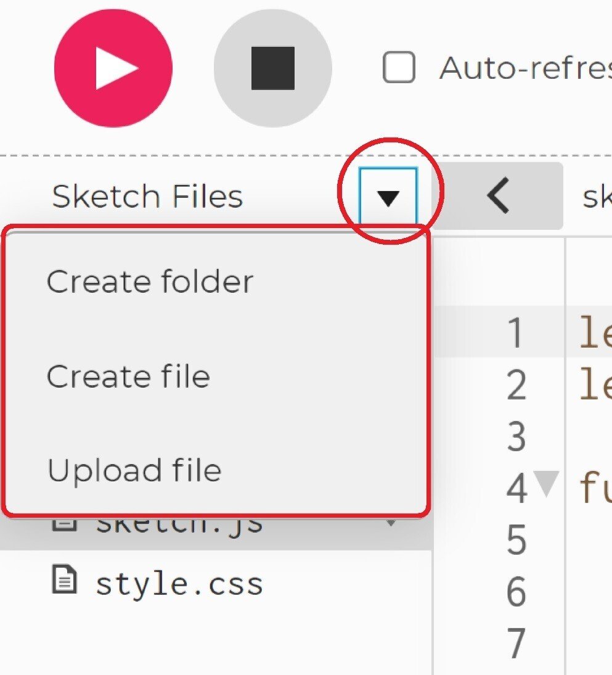Click line number 2 in the gutter
612x675 pixels.
(x=515, y=386)
